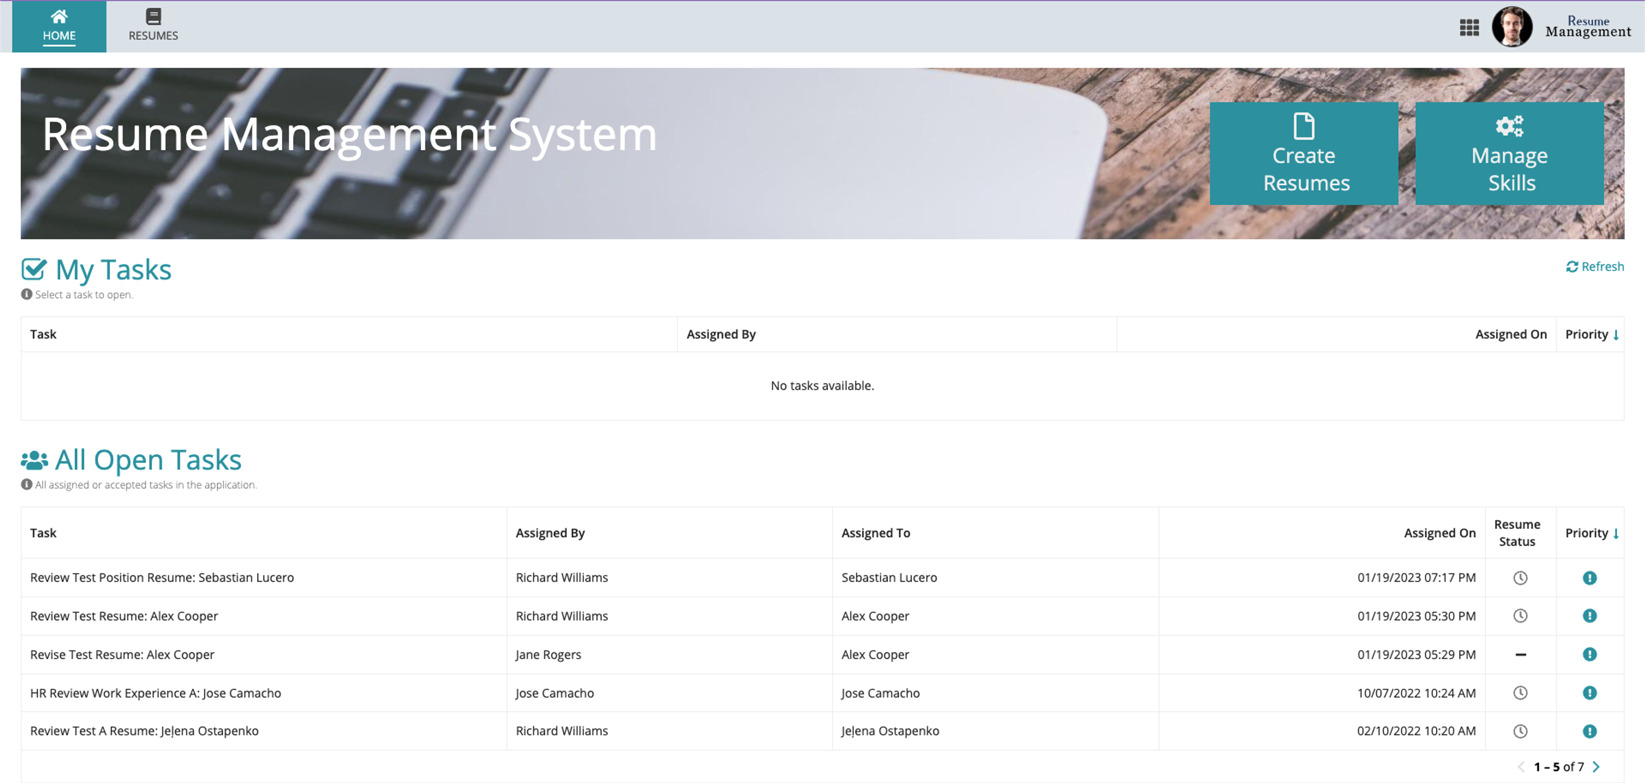Click the info icon beside 'All assigned or accepted tasks'
Image resolution: width=1645 pixels, height=783 pixels.
click(26, 485)
